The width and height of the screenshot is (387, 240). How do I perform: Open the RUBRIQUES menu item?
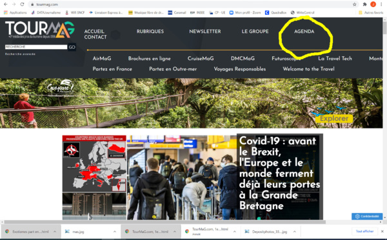(x=150, y=32)
